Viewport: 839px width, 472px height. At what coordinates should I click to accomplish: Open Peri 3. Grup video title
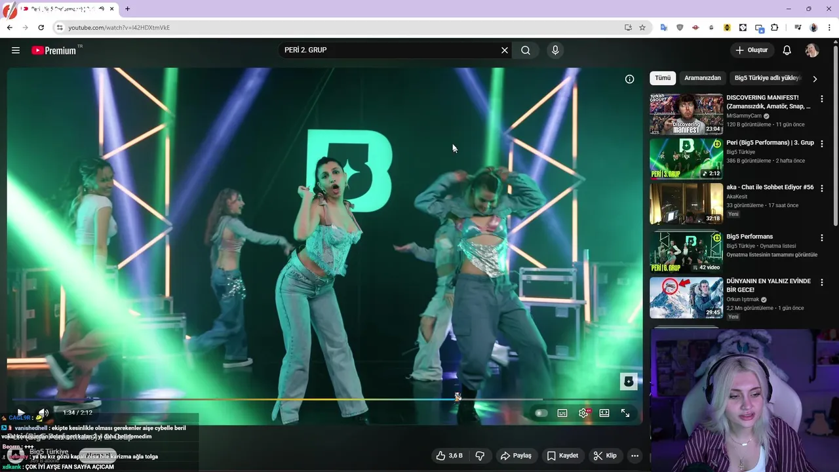pos(770,143)
